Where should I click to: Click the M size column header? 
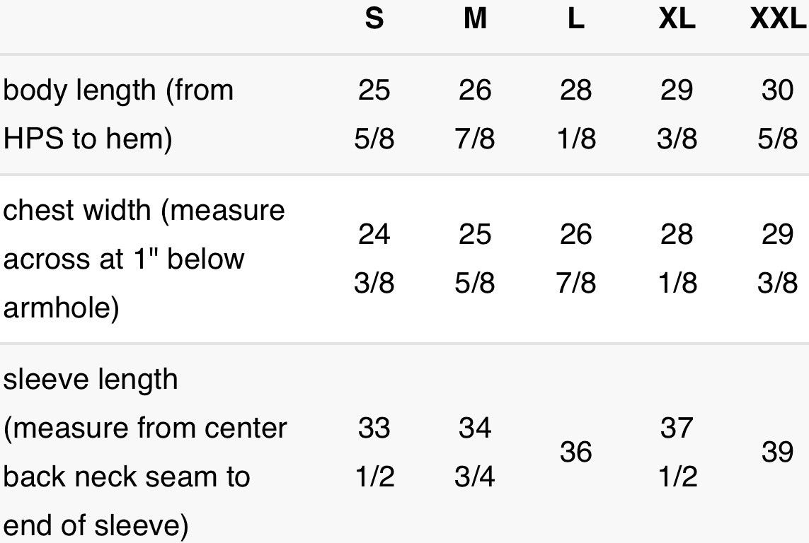[475, 19]
